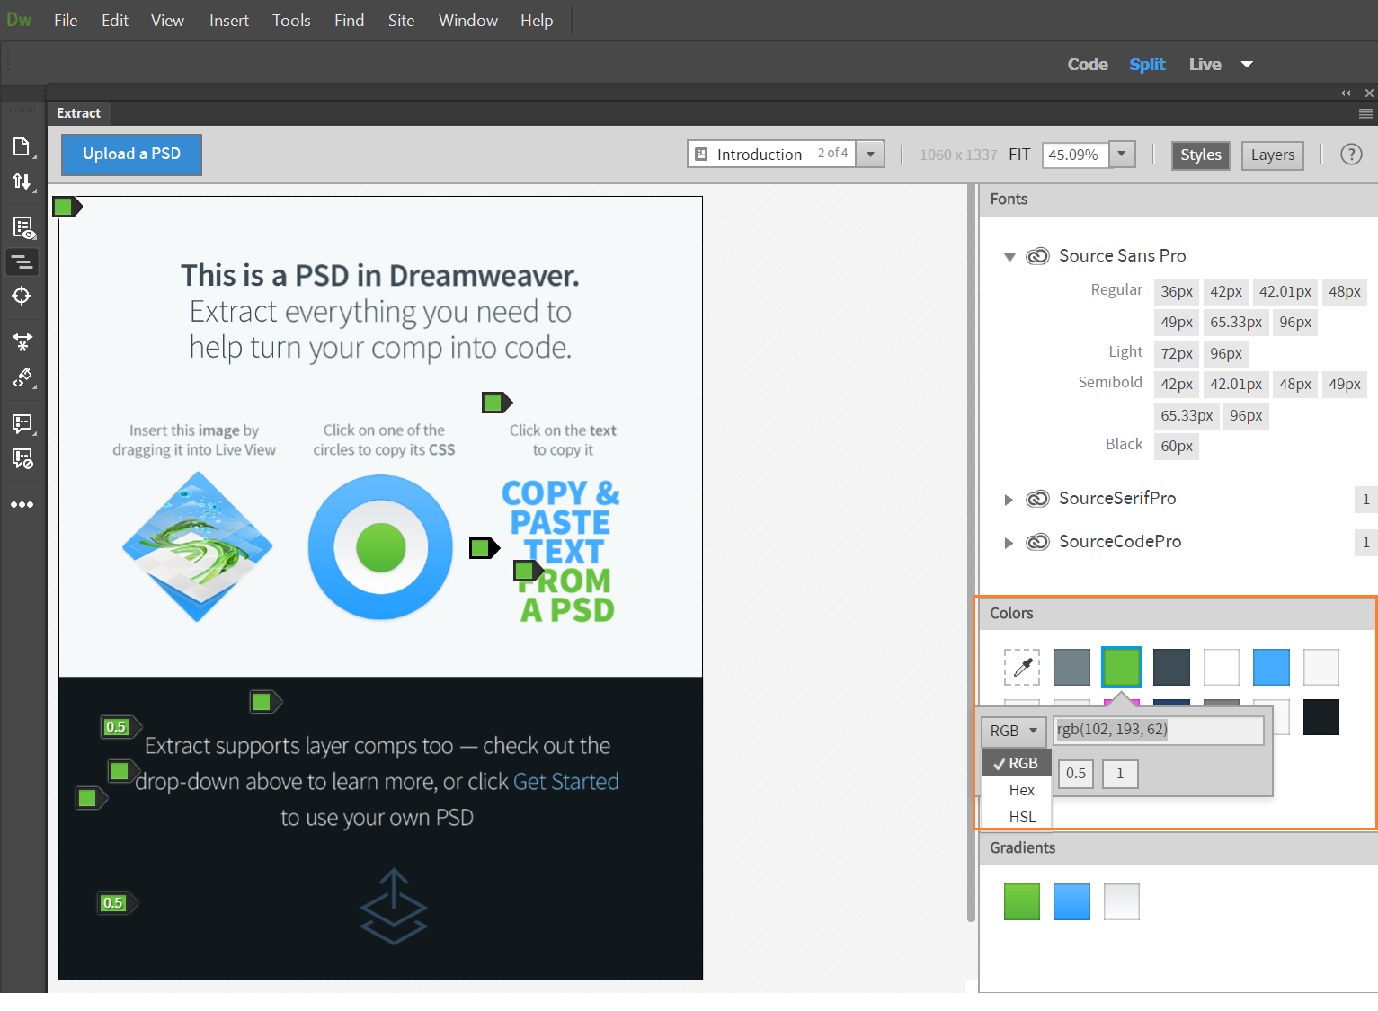The width and height of the screenshot is (1378, 1011).
Task: Click Creative Cloud icon beside Source Sans Pro
Action: [x=1037, y=256]
